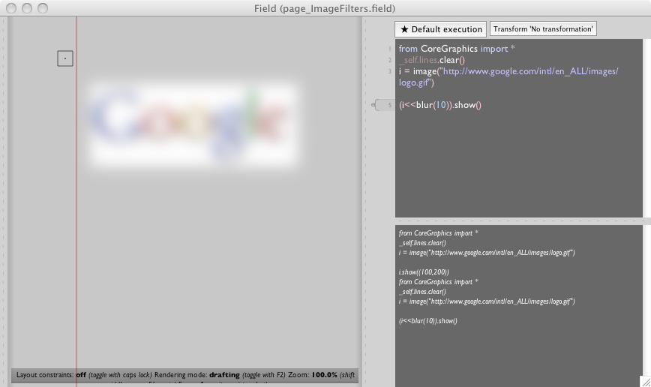The image size is (651, 387).
Task: Click the blurred Google logo image
Action: 193,125
